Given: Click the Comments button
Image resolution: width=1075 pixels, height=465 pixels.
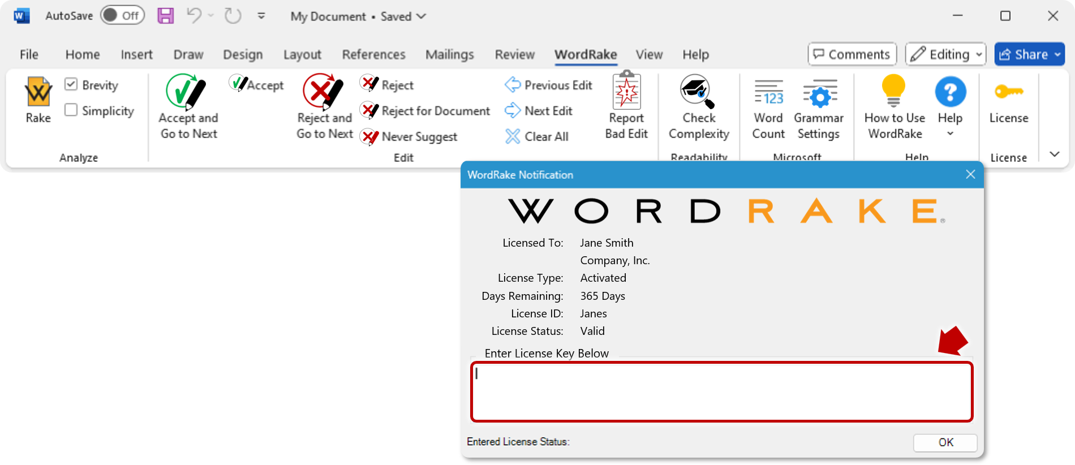Looking at the screenshot, I should point(852,54).
